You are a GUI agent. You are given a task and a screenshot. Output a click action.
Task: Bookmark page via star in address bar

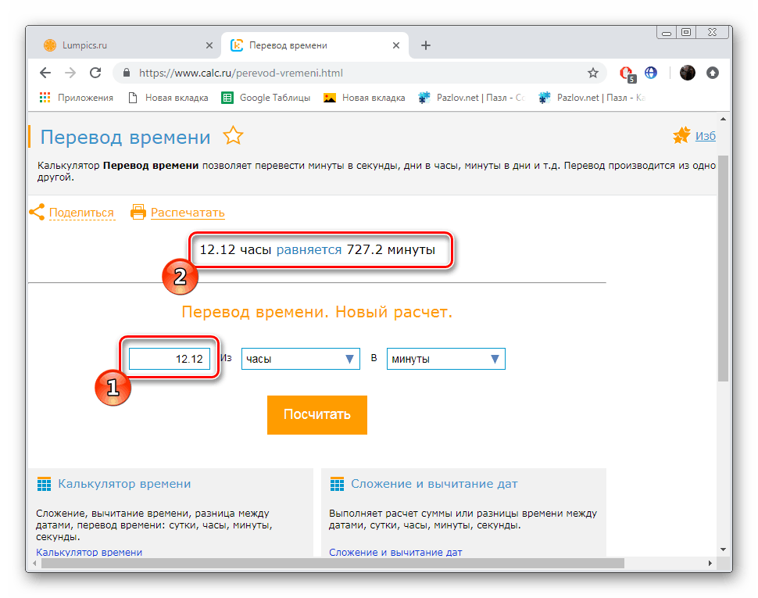(593, 73)
